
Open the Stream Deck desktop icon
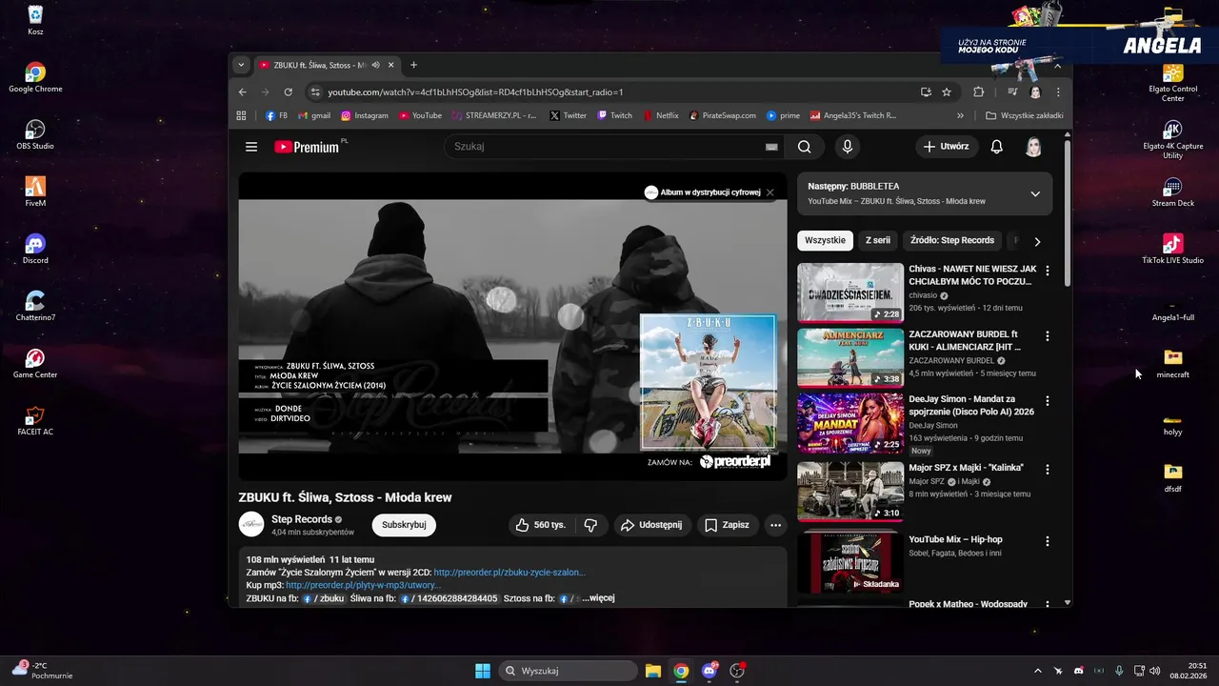(1172, 192)
